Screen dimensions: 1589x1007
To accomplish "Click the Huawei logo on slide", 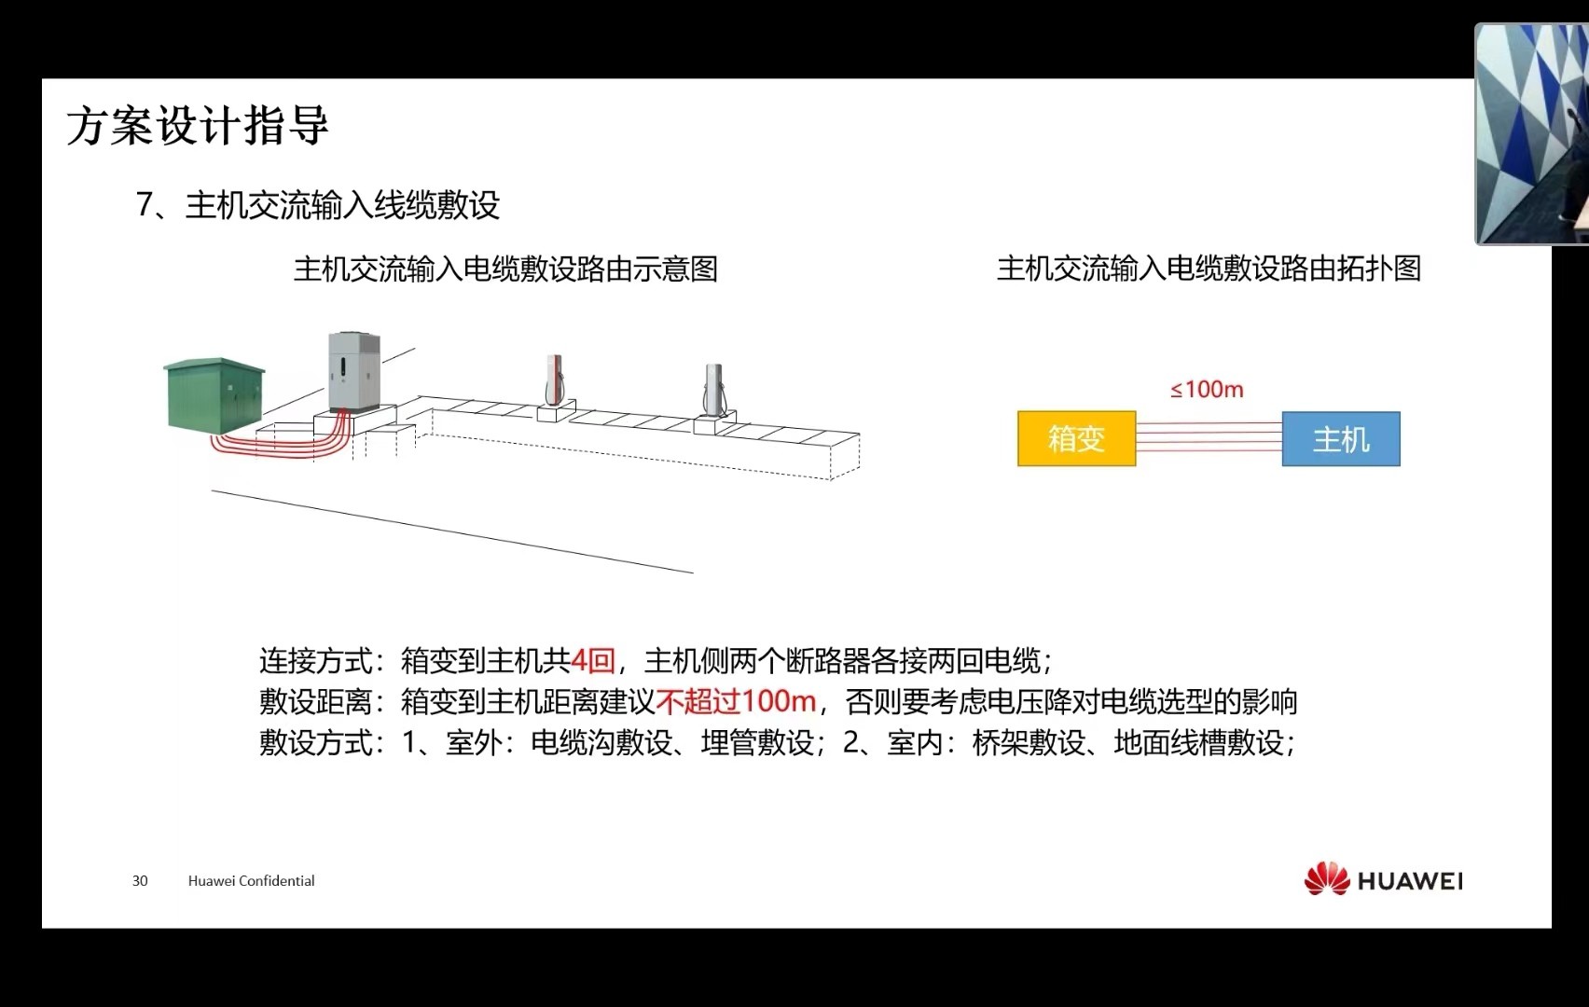I will click(1383, 880).
